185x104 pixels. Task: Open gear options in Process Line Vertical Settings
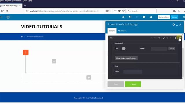(x=174, y=25)
